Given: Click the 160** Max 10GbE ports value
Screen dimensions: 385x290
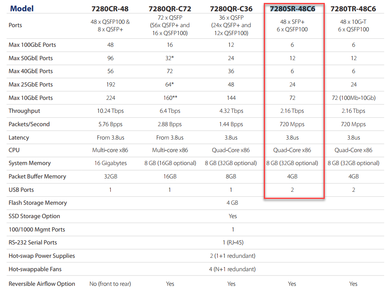Looking at the screenshot, I should coord(170,98).
